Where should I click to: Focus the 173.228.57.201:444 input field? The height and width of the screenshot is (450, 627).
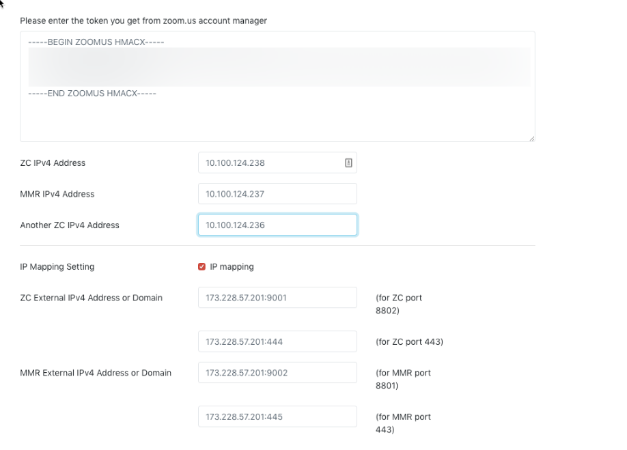pyautogui.click(x=277, y=341)
